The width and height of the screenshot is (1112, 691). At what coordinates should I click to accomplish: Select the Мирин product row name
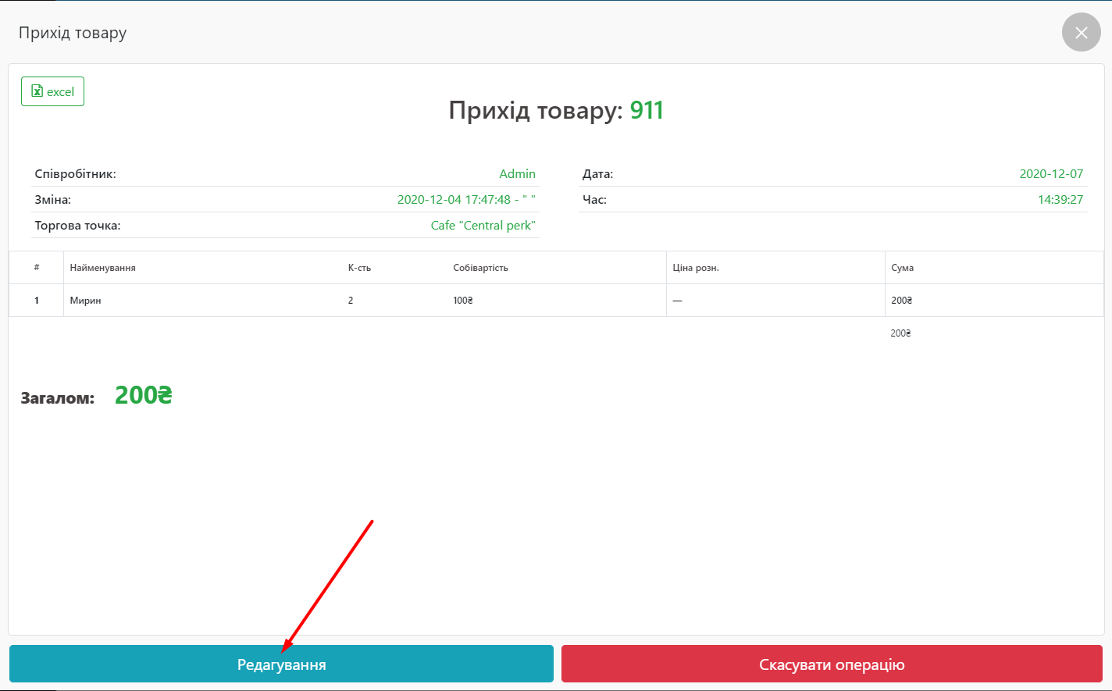pyautogui.click(x=85, y=301)
